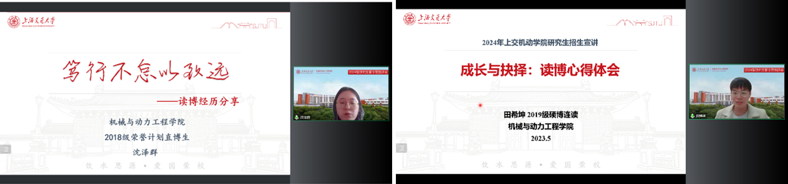
Task: Click the text 田希坤 2019级硕博连读
Action: [x=541, y=115]
